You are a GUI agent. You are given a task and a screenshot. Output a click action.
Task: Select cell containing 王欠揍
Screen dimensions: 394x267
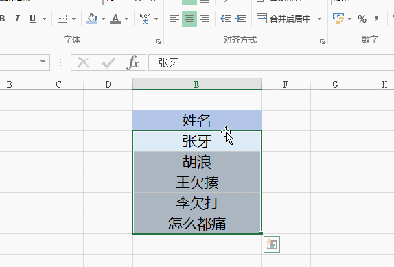click(x=197, y=182)
